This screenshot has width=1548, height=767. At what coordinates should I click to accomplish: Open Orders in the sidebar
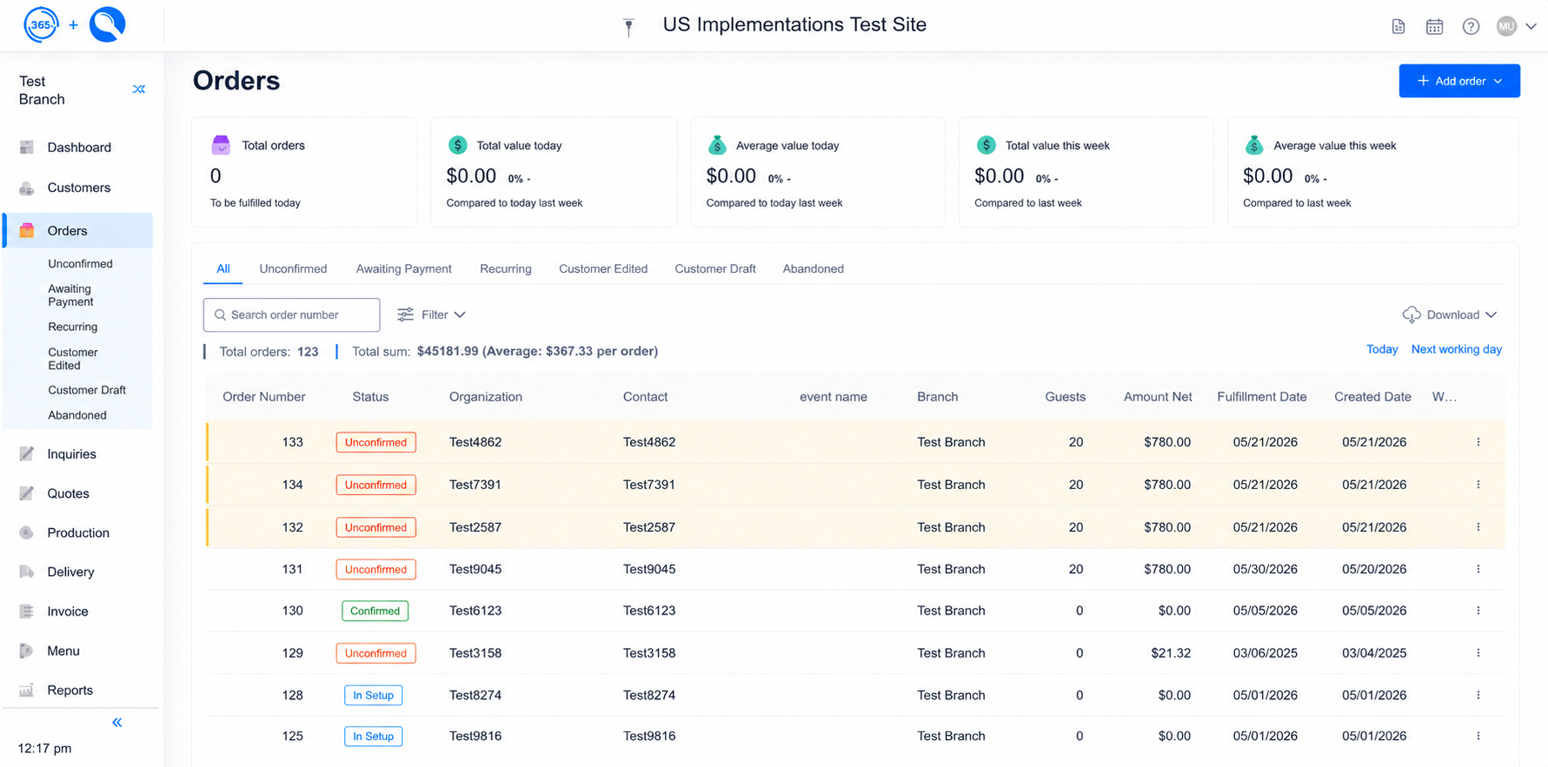click(78, 230)
